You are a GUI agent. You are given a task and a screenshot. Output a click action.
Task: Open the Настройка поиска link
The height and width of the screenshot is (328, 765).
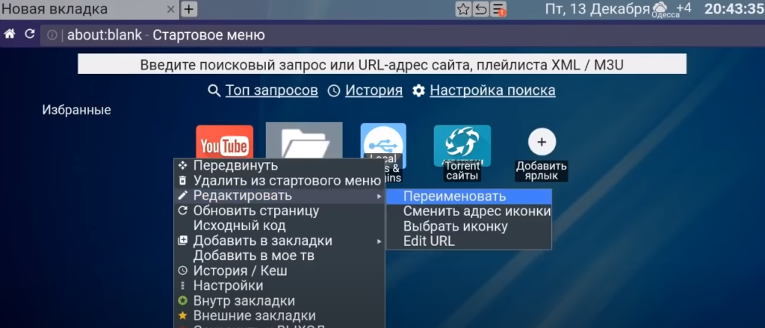point(492,90)
